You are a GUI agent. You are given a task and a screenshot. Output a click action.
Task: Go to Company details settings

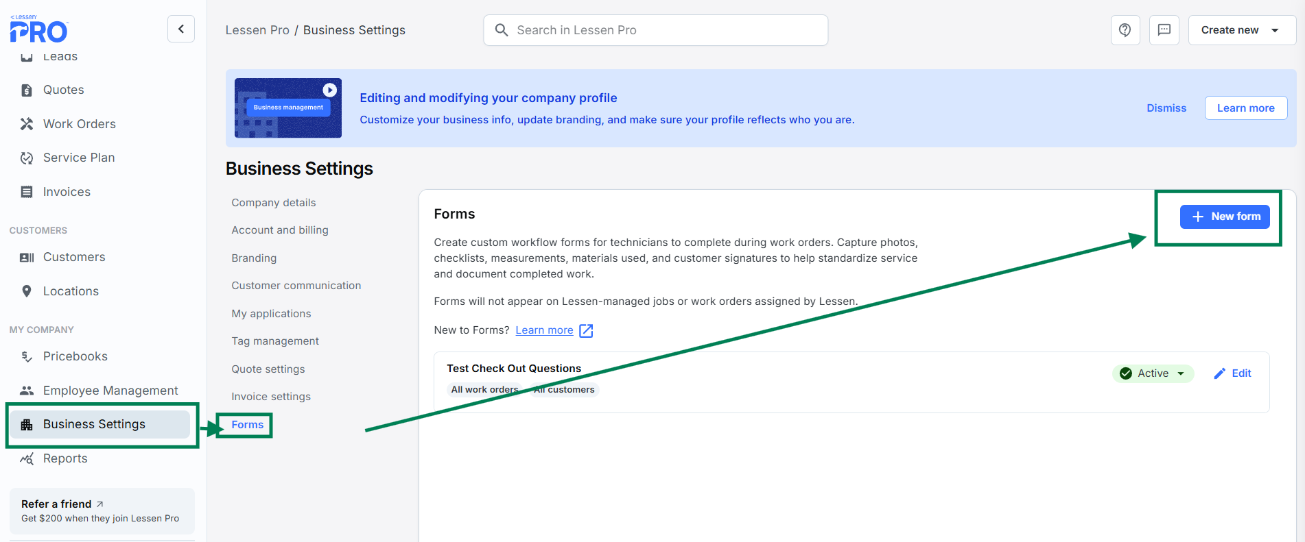tap(274, 203)
